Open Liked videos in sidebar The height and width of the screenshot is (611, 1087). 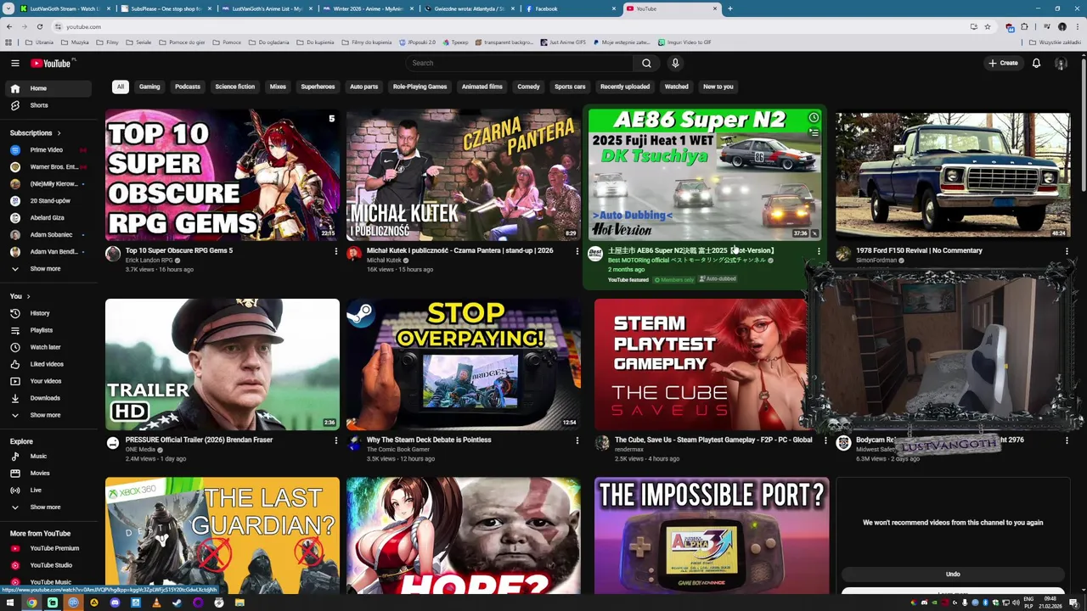coord(48,364)
